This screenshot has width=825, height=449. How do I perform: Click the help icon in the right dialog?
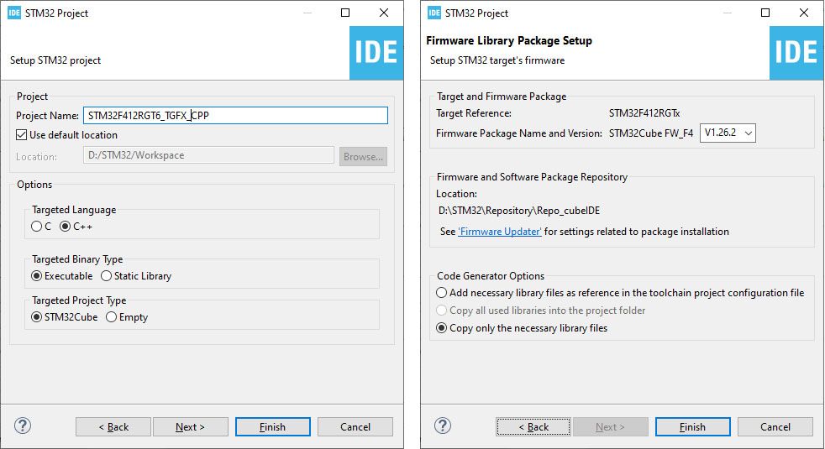point(443,426)
